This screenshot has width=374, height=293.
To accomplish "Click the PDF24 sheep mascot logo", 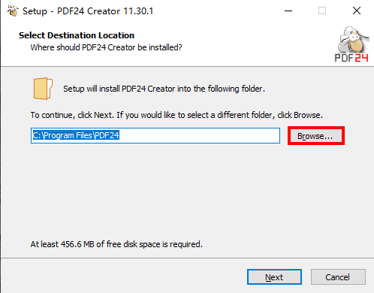I will click(x=354, y=39).
